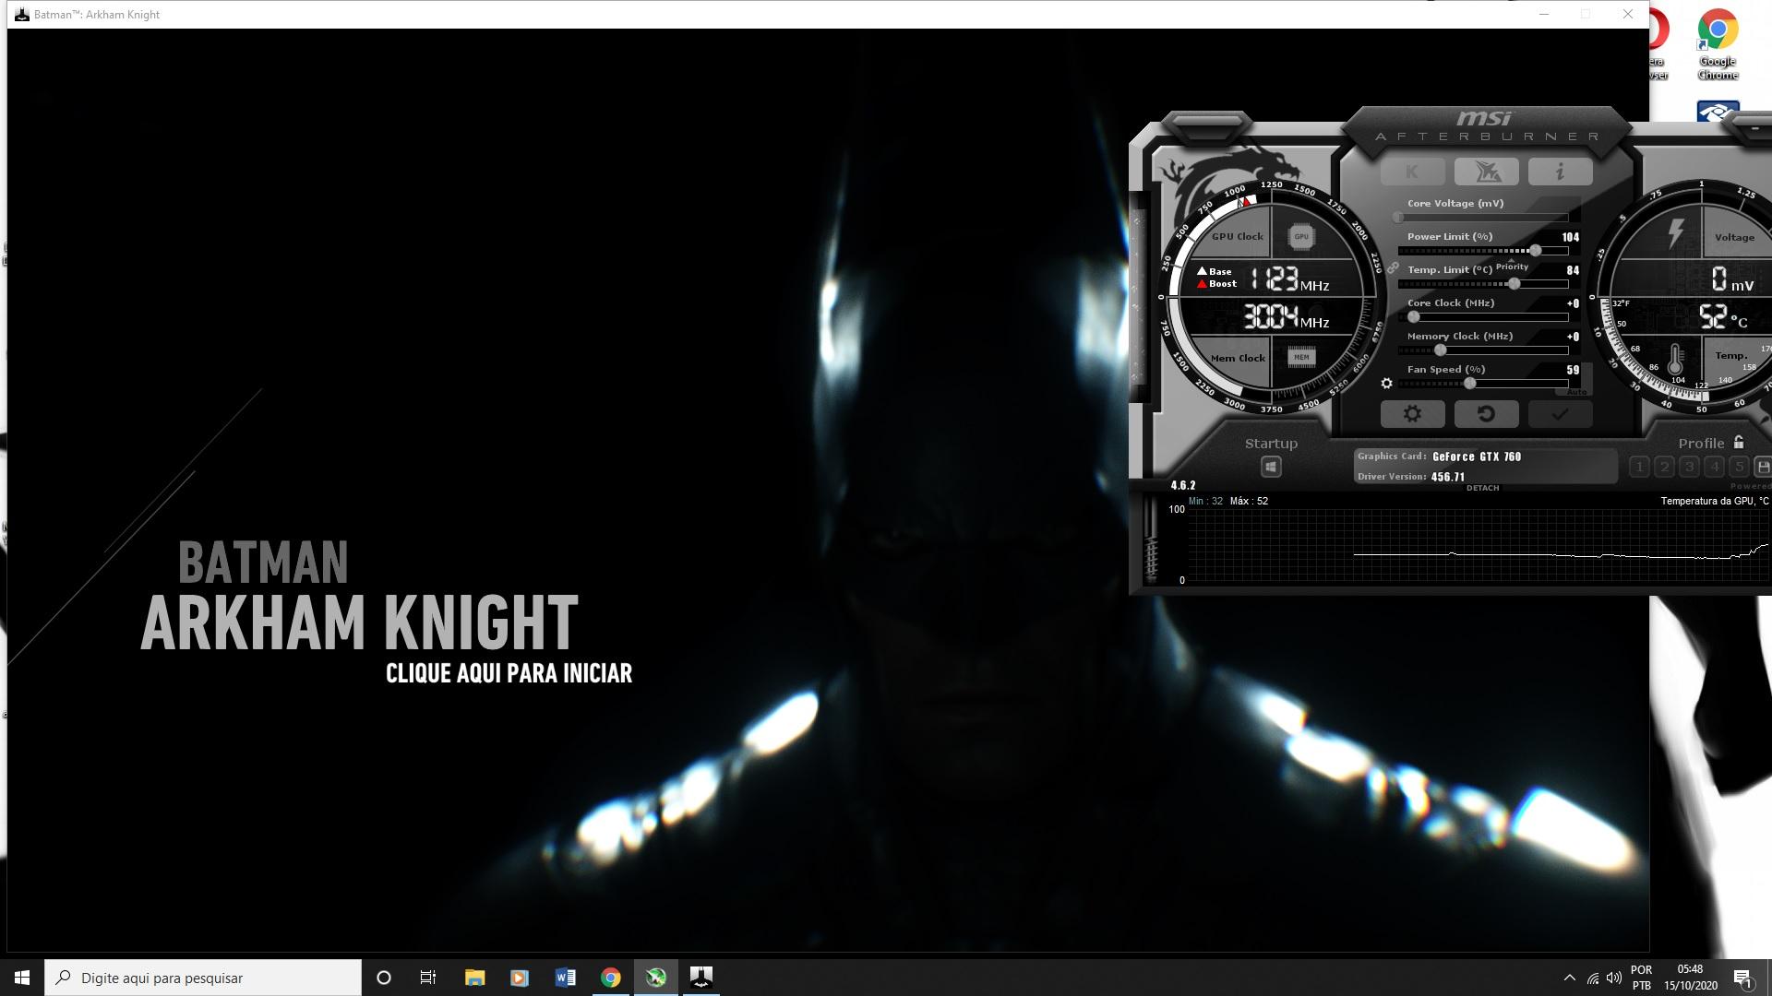Click 'CLIQUE AQUI PARA INICIAR' in Batman game
The height and width of the screenshot is (996, 1772).
(509, 673)
